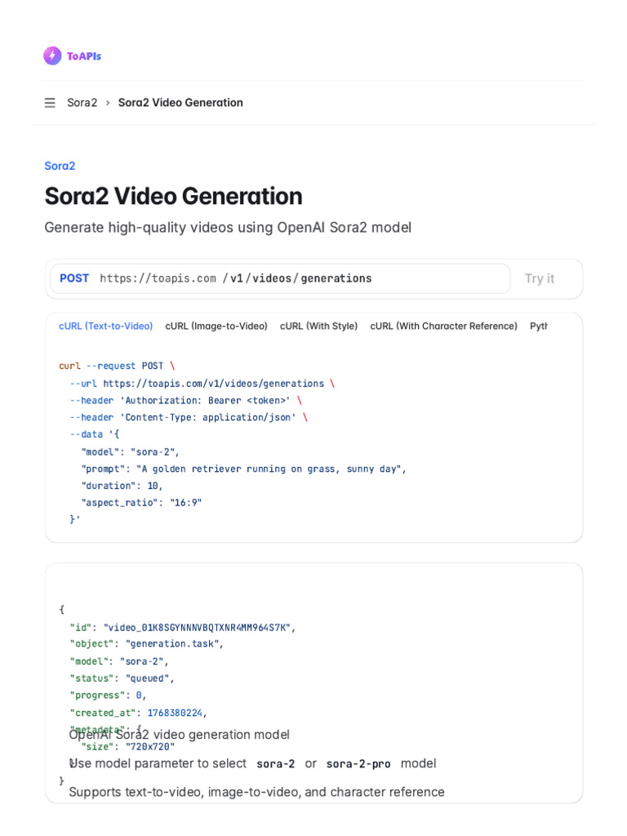Image resolution: width=627 pixels, height=836 pixels.
Task: Click the "duration": 10 code line
Action: click(x=122, y=486)
